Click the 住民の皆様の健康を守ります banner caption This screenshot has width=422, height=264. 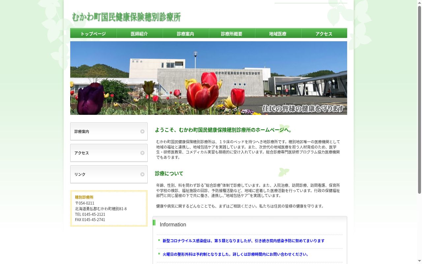coord(303,109)
